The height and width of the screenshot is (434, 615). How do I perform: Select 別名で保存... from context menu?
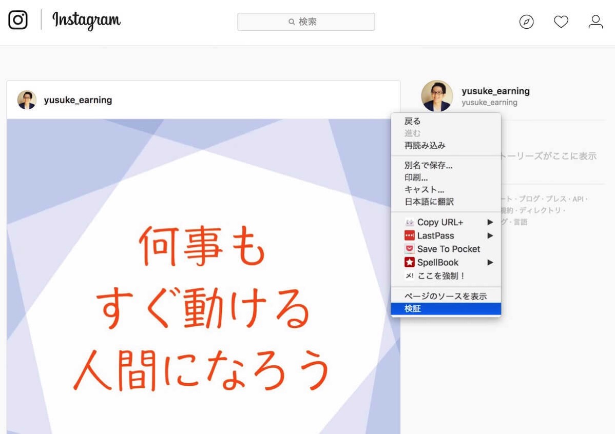tap(446, 166)
